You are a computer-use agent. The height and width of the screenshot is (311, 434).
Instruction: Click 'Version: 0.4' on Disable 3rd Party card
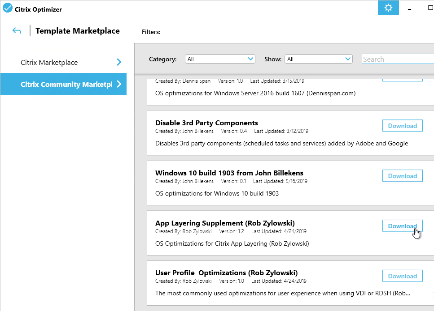(x=234, y=131)
